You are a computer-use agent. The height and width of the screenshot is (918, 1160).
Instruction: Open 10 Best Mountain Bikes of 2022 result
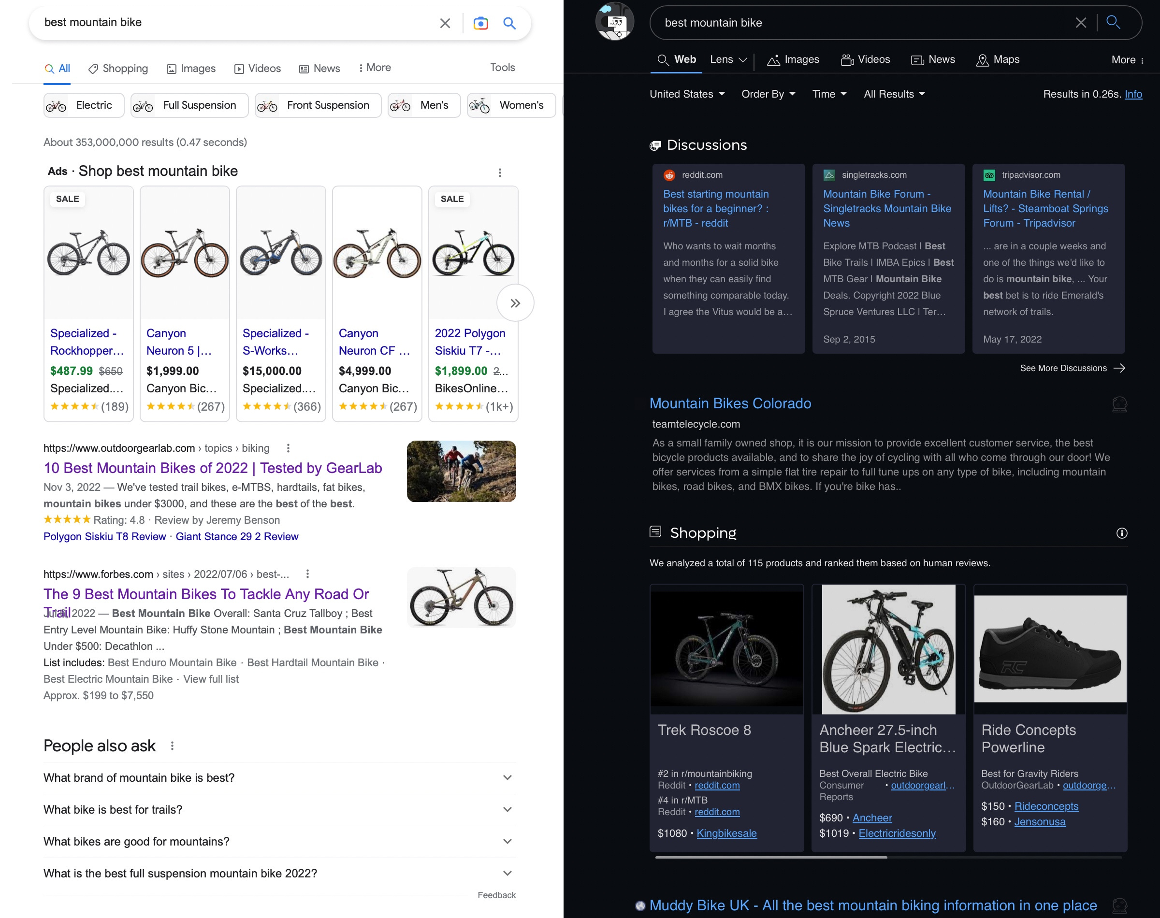213,468
